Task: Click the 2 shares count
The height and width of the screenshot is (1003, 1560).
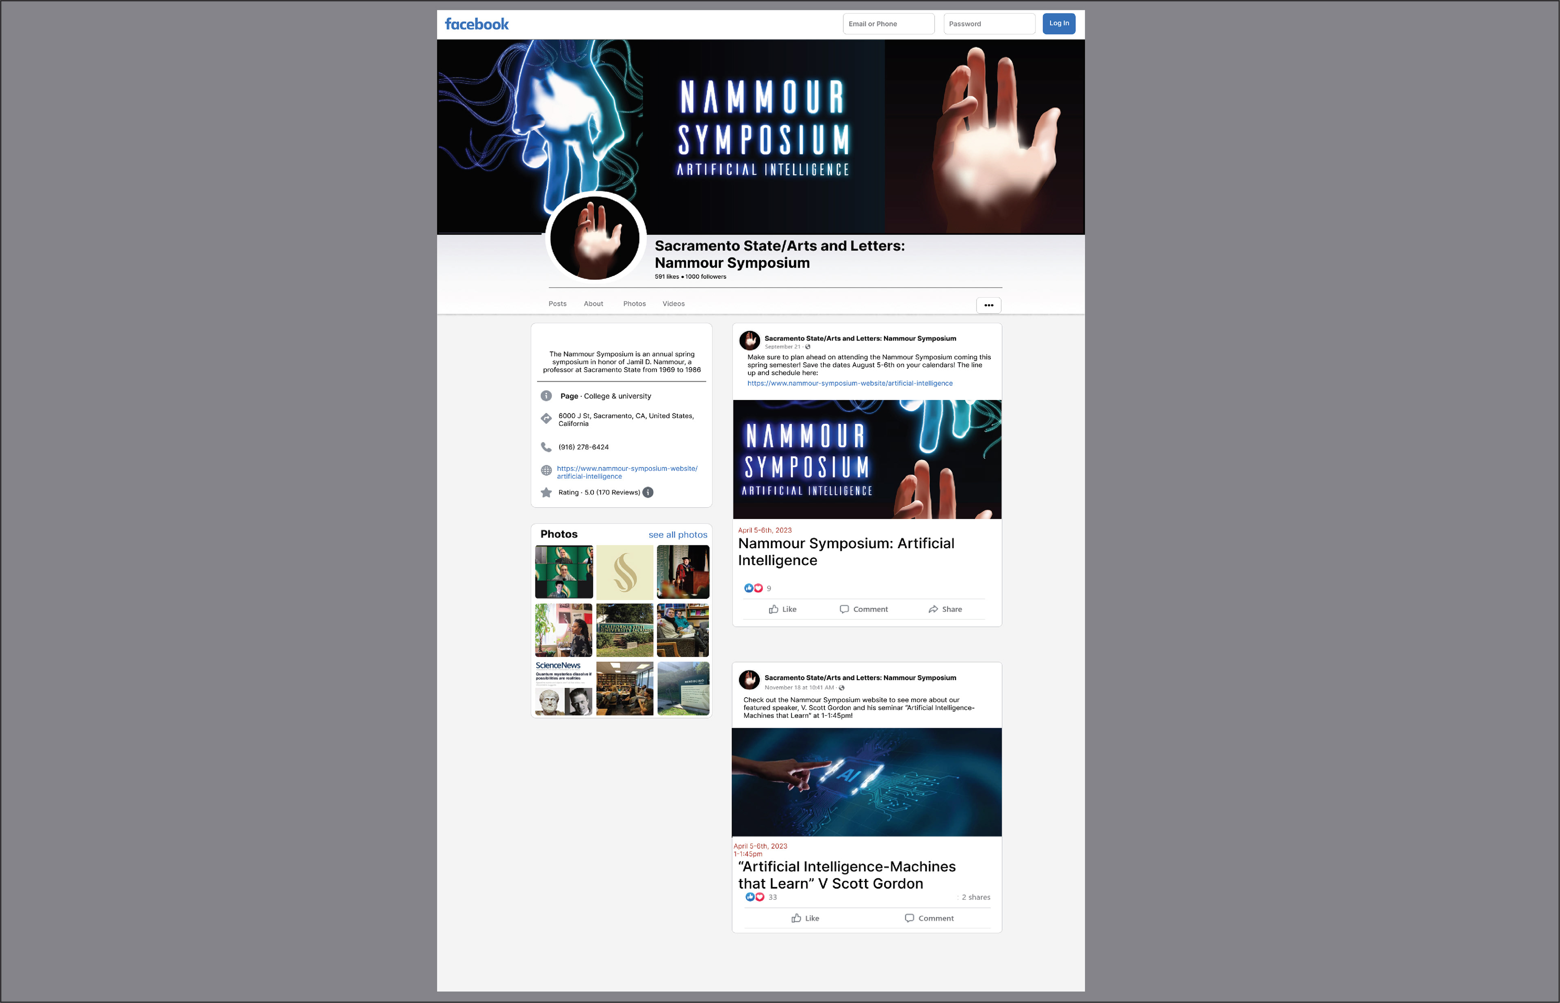Action: coord(975,897)
